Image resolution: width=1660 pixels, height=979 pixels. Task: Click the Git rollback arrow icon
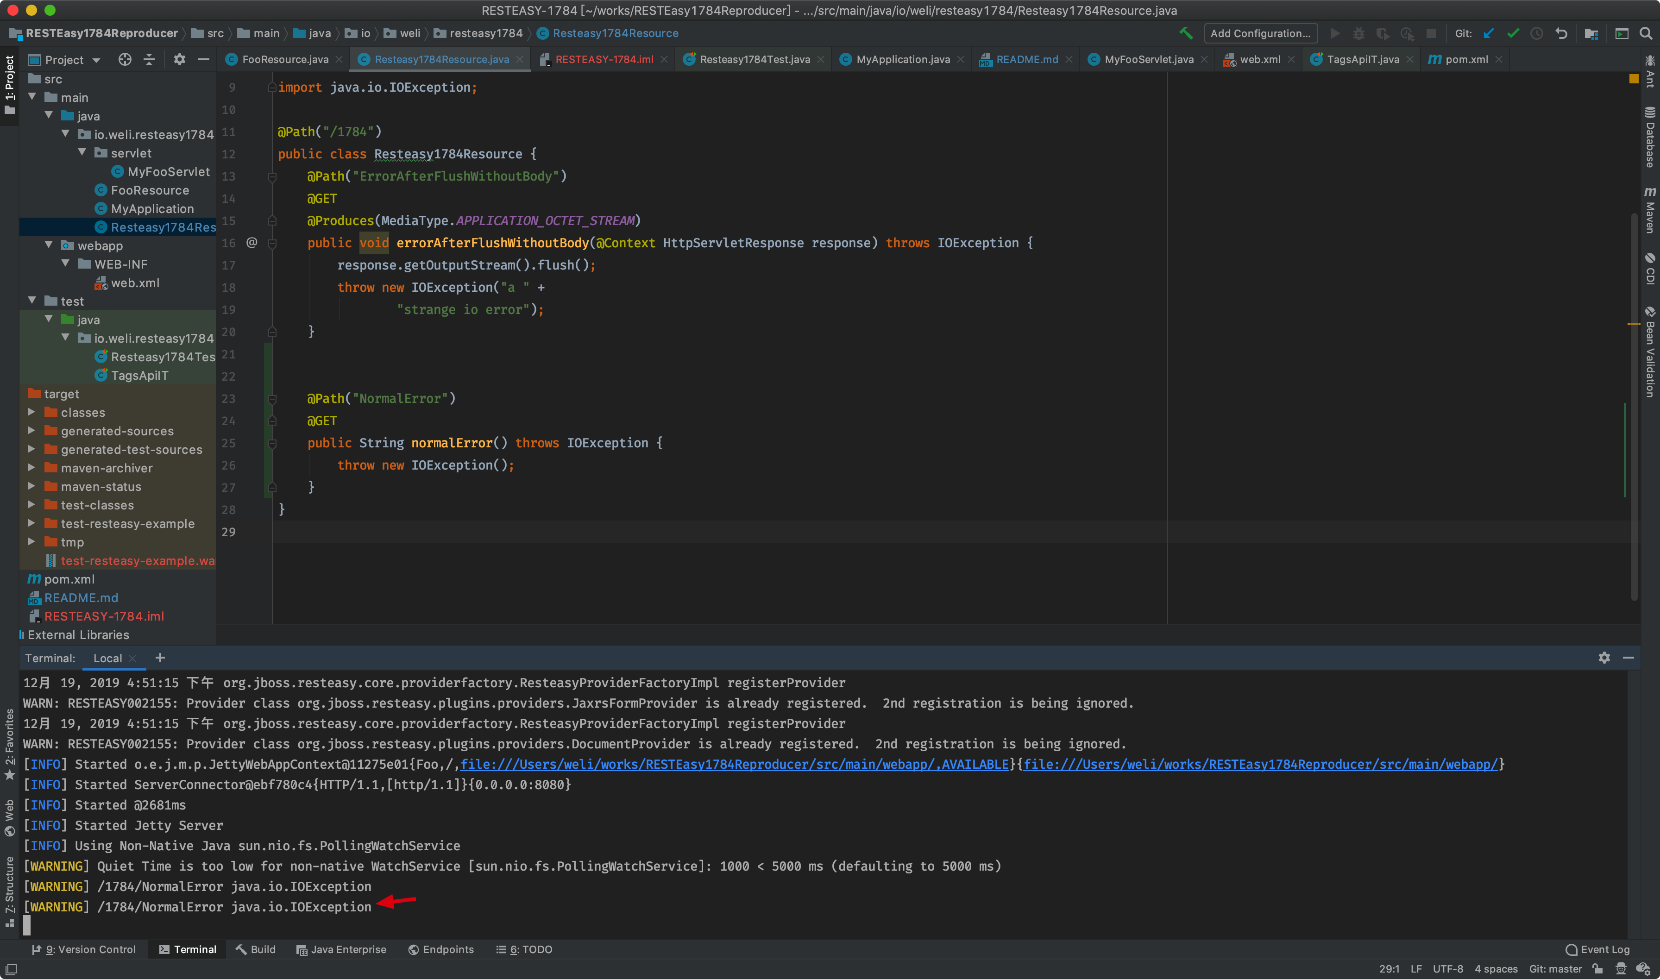point(1561,33)
